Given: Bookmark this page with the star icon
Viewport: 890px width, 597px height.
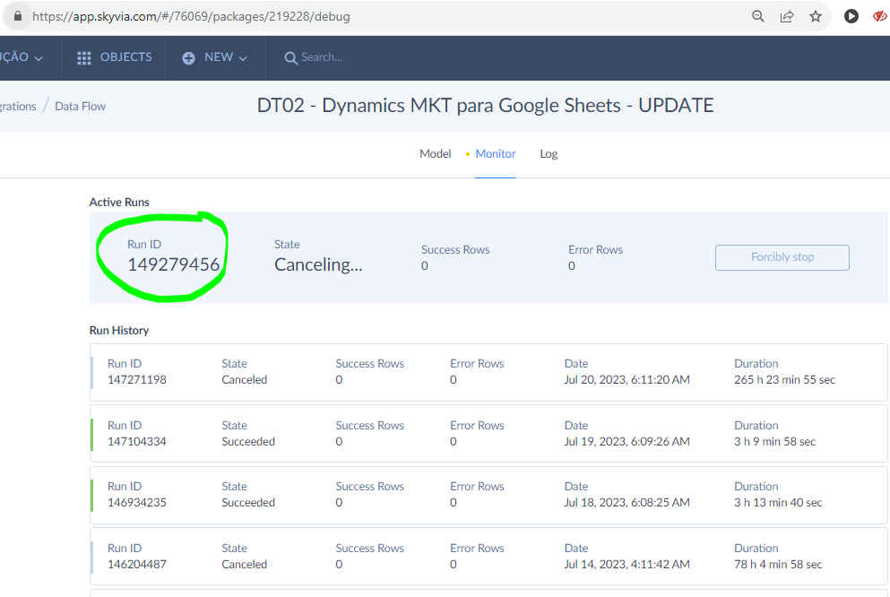Looking at the screenshot, I should (x=816, y=16).
